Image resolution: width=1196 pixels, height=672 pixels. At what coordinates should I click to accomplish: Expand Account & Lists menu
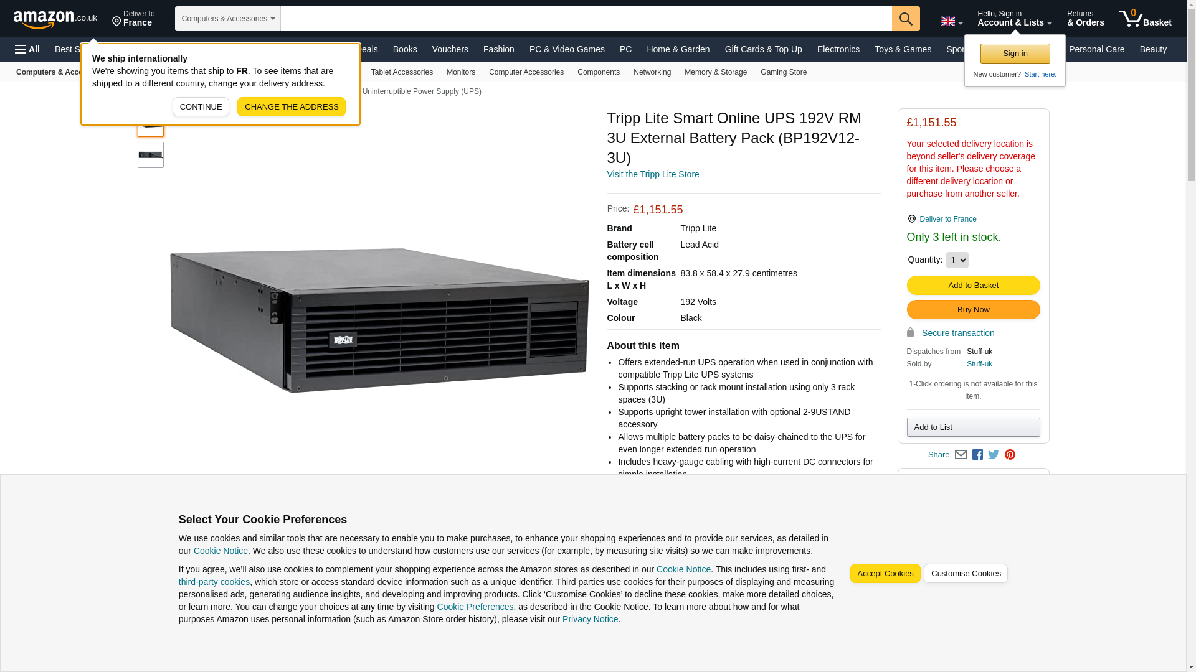point(1014,19)
